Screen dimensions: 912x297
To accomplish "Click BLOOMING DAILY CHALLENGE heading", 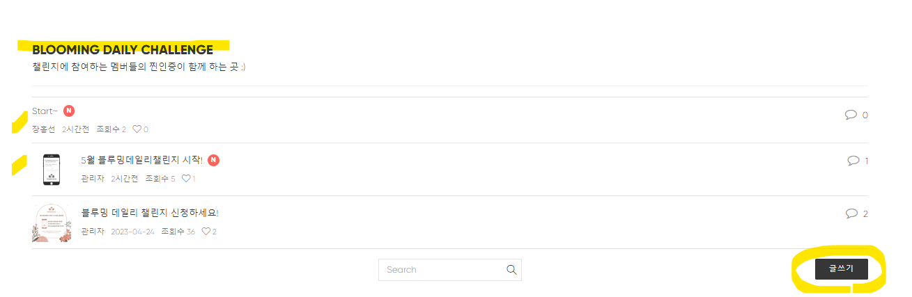I will pyautogui.click(x=123, y=49).
